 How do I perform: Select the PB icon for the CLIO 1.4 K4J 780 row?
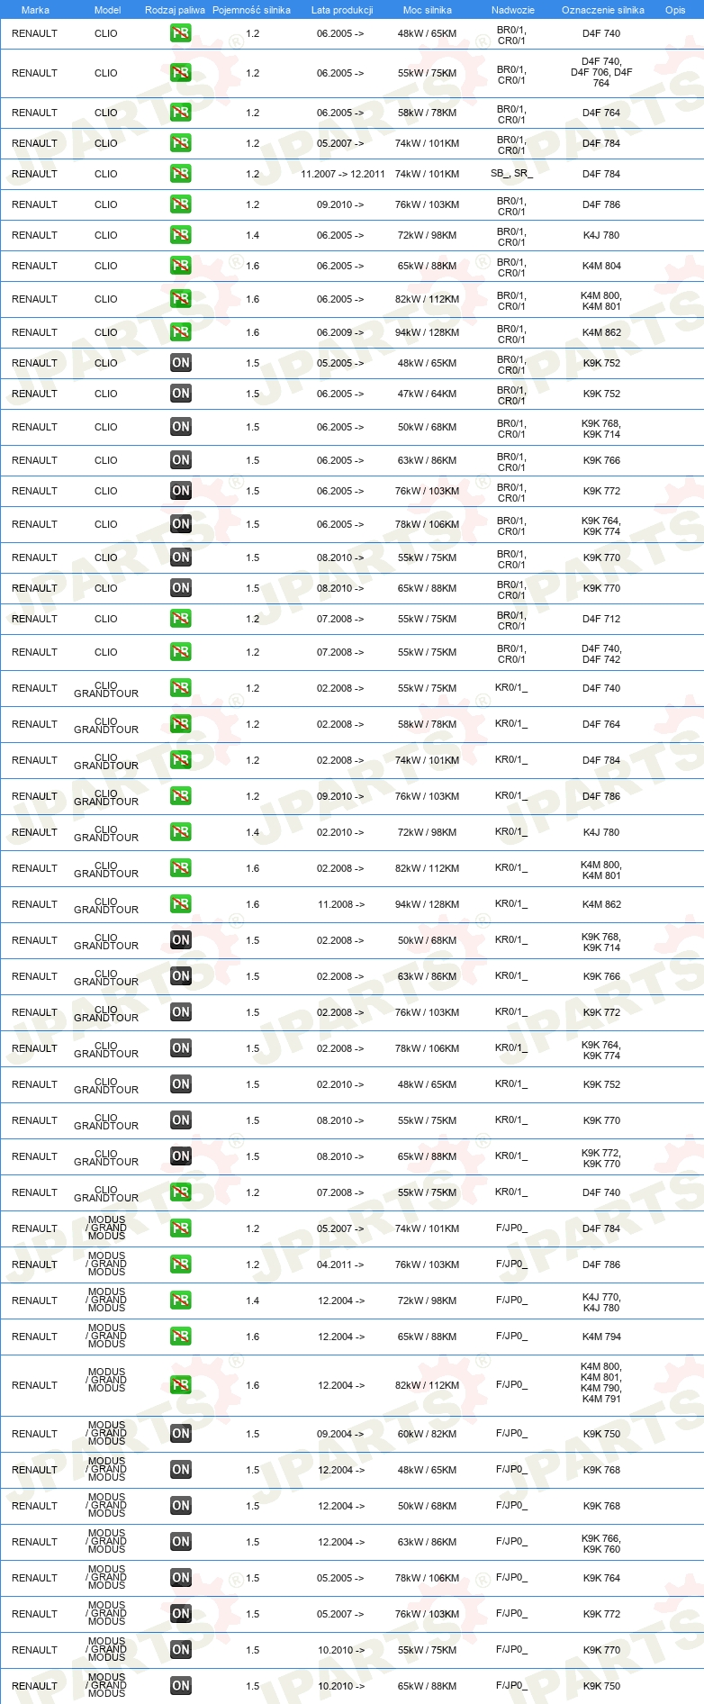[181, 235]
